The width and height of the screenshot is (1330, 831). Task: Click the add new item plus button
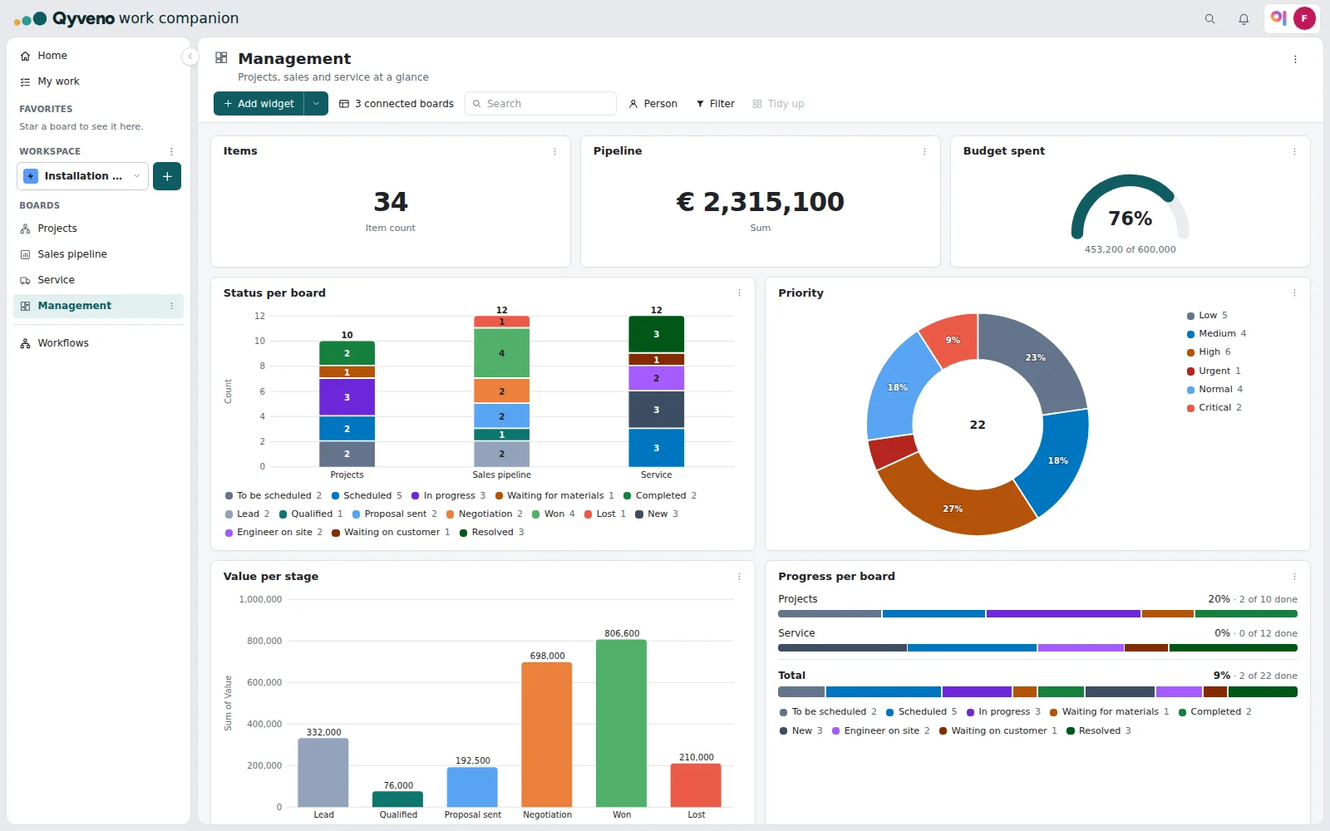(167, 176)
